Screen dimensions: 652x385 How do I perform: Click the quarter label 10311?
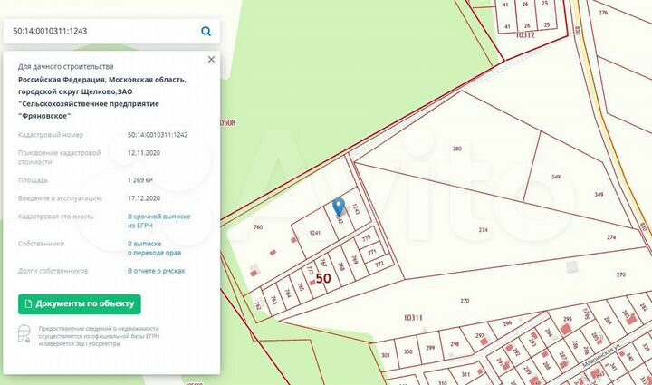tap(413, 318)
